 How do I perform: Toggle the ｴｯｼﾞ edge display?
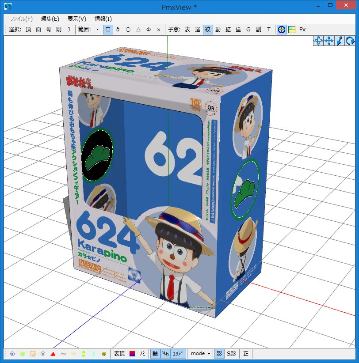(x=178, y=354)
